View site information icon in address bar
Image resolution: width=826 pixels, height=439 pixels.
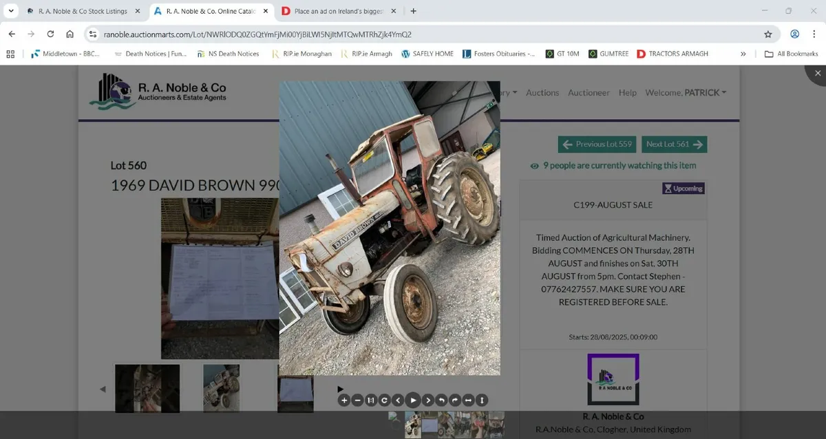click(x=94, y=34)
